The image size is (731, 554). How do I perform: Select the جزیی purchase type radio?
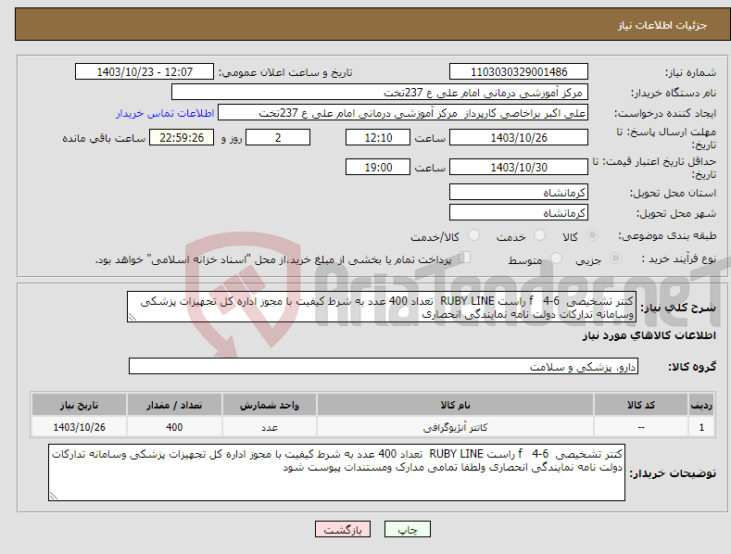tap(615, 258)
